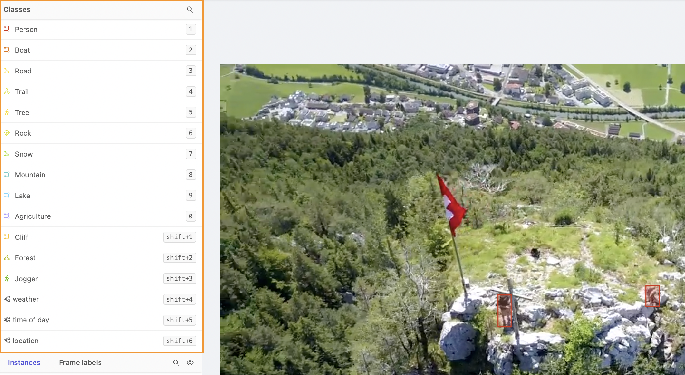The image size is (685, 375).
Task: Click the Trail hotkey badge 4
Action: 191,91
